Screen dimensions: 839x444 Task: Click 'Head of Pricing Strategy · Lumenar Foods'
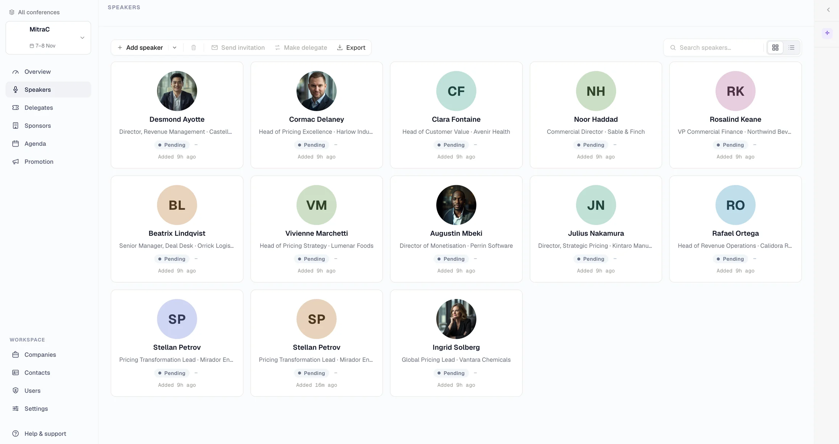pos(317,246)
